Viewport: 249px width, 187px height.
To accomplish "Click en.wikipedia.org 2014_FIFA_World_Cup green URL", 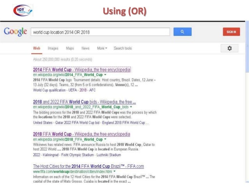I will (68, 75).
